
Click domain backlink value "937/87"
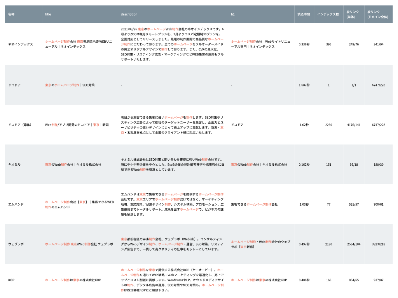(379, 280)
